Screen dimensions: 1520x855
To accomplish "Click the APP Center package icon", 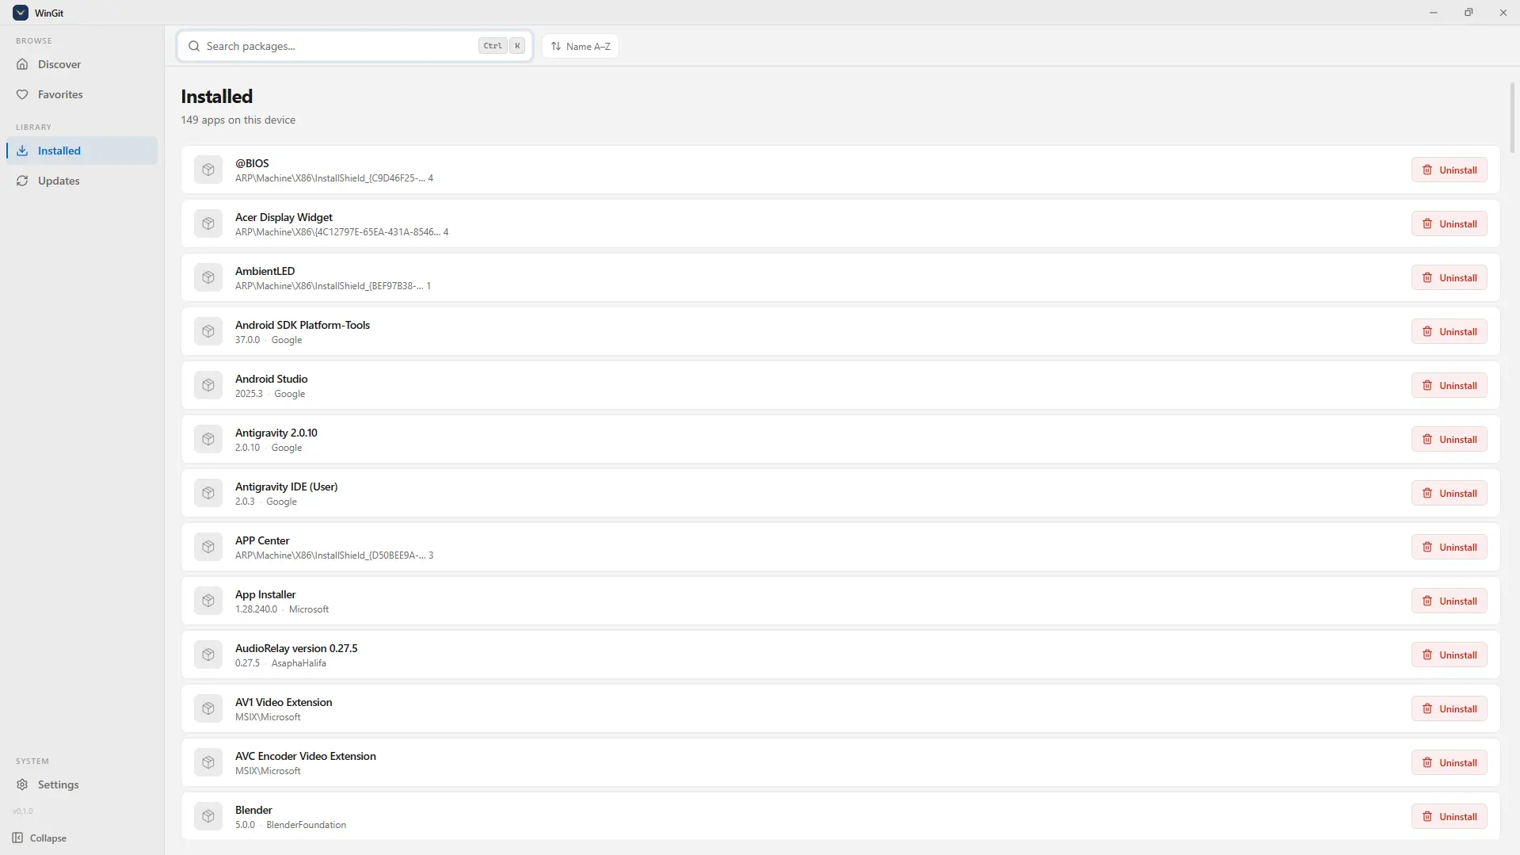I will click(208, 547).
